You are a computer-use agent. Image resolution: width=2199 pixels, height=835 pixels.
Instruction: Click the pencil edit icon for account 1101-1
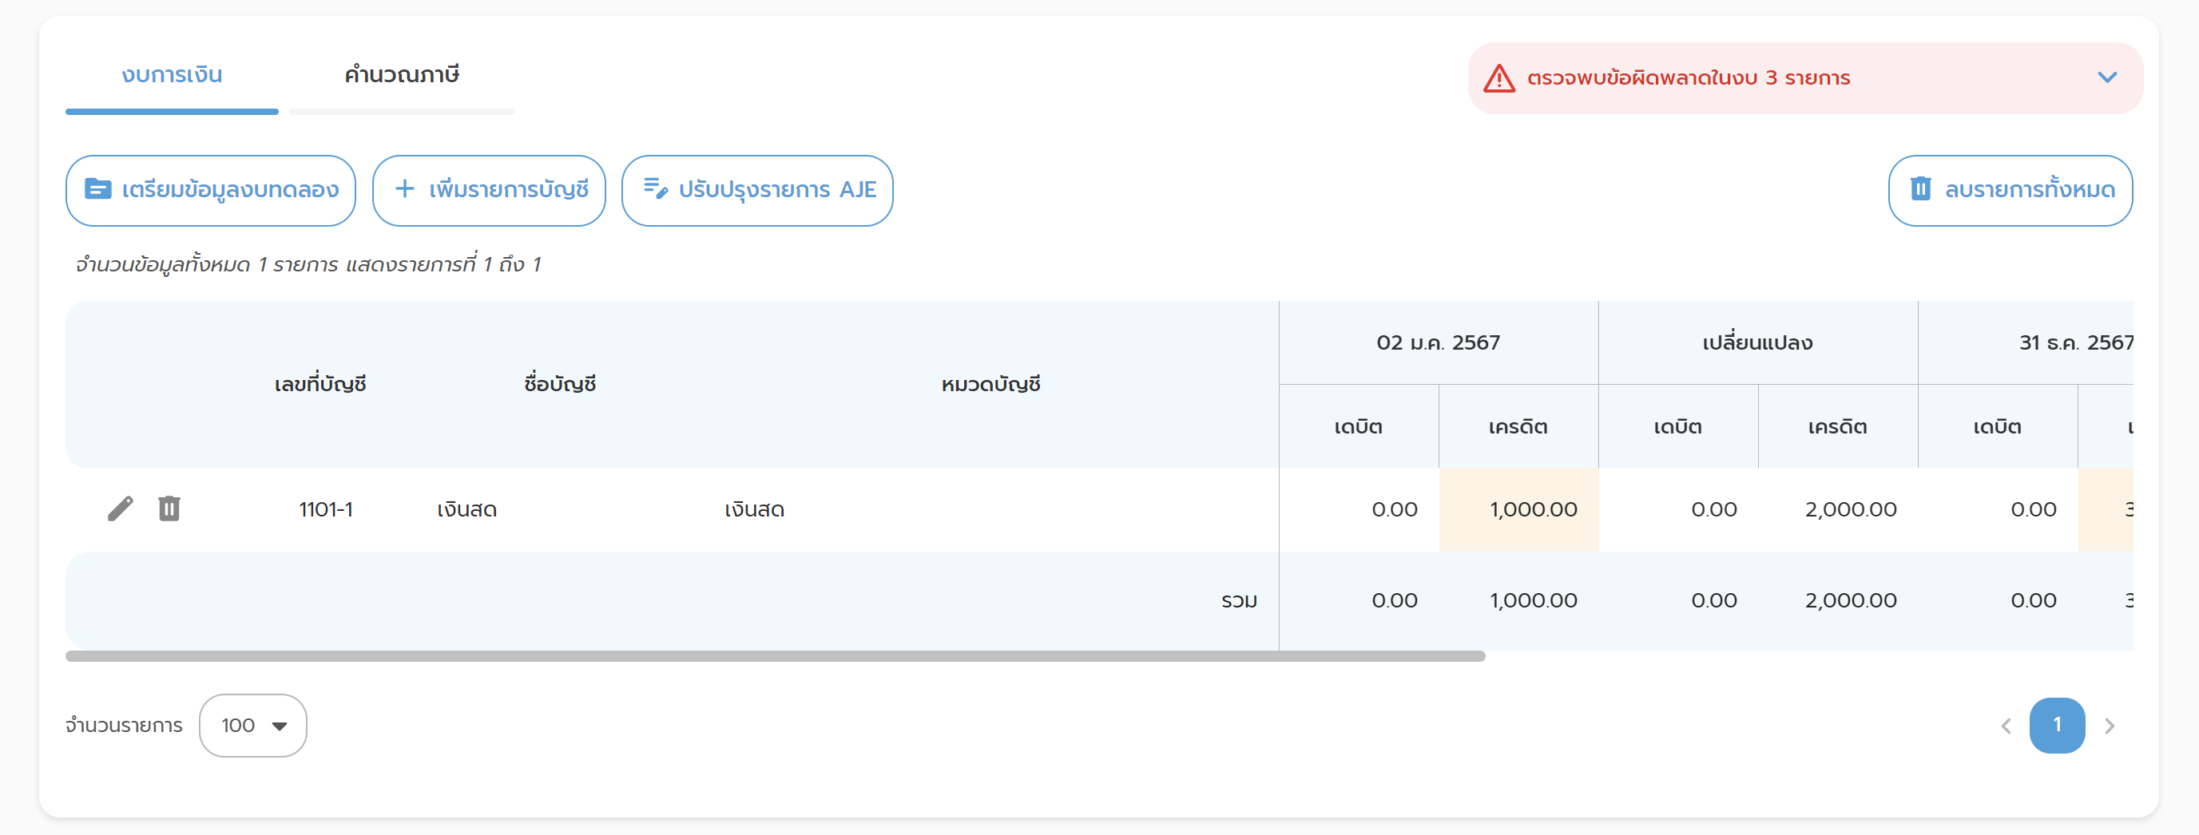point(121,509)
